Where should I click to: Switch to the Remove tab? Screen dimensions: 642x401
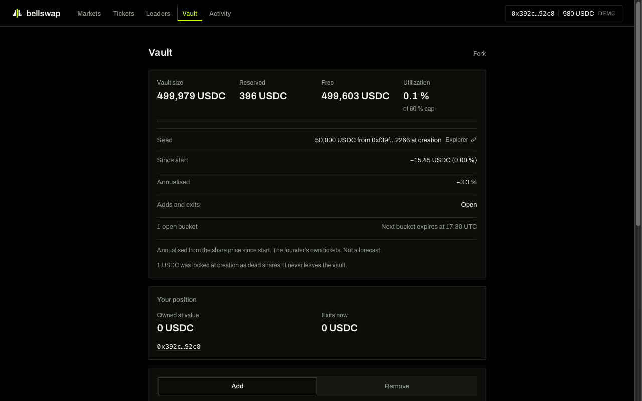point(397,386)
